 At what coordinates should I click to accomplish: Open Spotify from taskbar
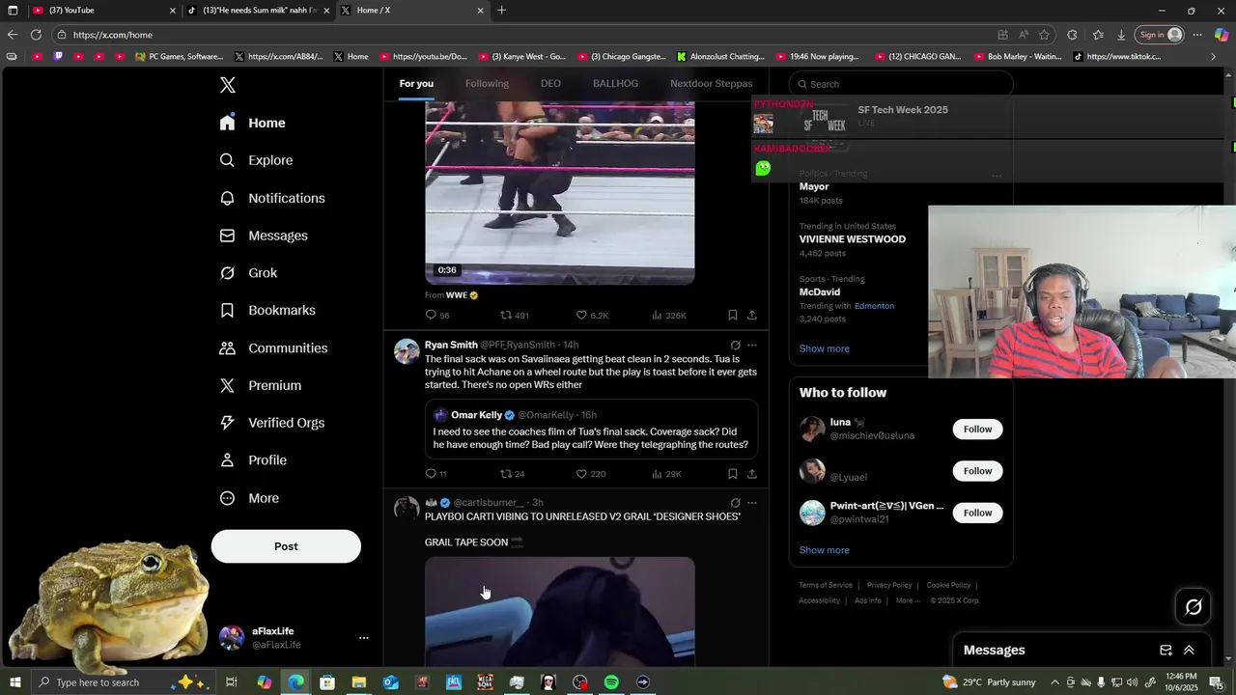click(611, 682)
